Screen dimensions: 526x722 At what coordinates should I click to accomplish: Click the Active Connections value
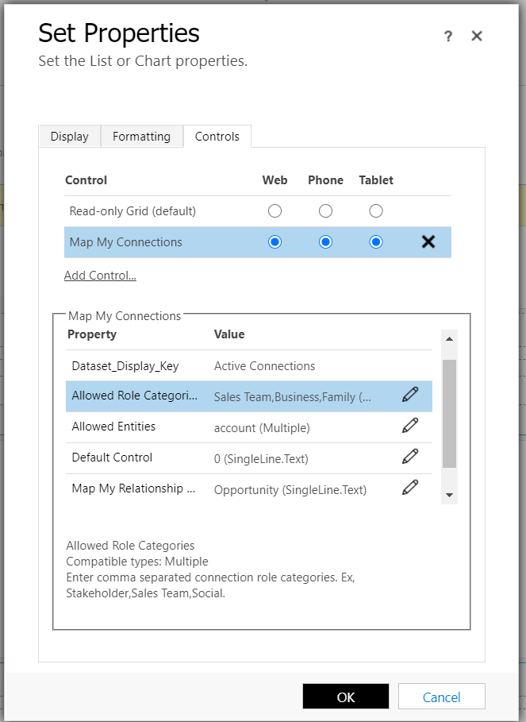(264, 366)
